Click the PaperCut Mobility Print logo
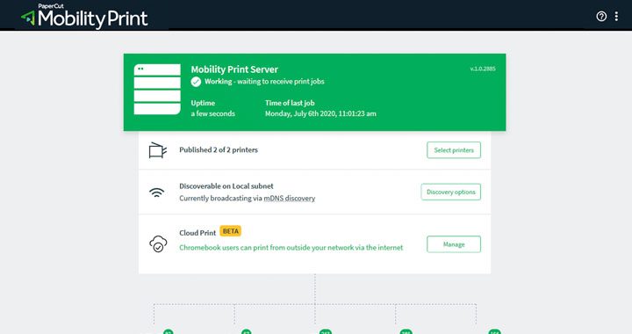The width and height of the screenshot is (632, 334). pyautogui.click(x=84, y=16)
